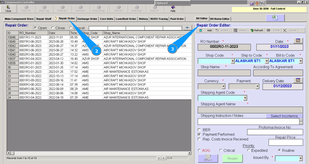
Task: Open calendar icon next to Delivery Date
Action: (x=298, y=80)
